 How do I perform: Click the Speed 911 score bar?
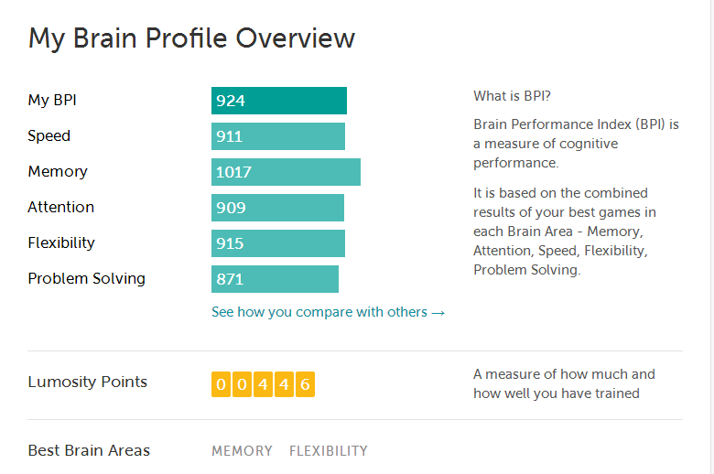(x=278, y=136)
